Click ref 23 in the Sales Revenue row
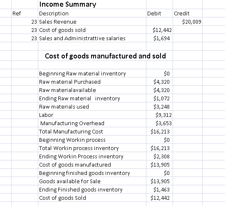 click(x=25, y=22)
